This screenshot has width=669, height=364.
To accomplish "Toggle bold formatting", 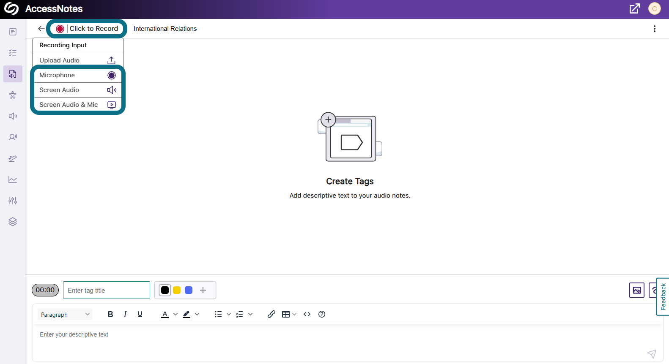I will coord(110,314).
